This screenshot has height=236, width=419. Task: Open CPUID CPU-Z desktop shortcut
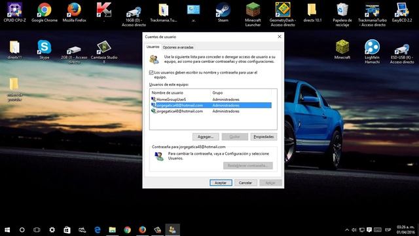click(14, 12)
